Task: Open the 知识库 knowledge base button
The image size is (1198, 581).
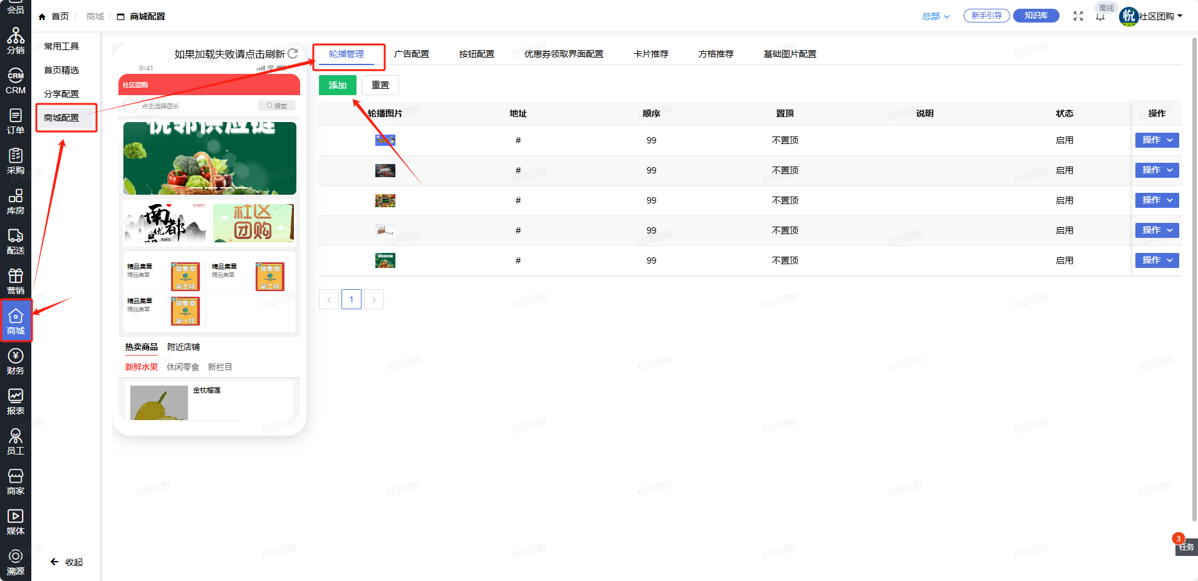Action: tap(1036, 16)
